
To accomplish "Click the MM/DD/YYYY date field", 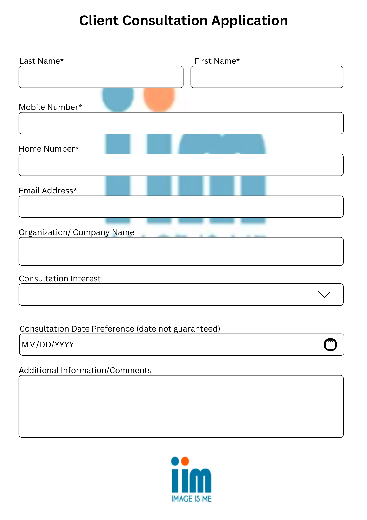I will coord(182,344).
